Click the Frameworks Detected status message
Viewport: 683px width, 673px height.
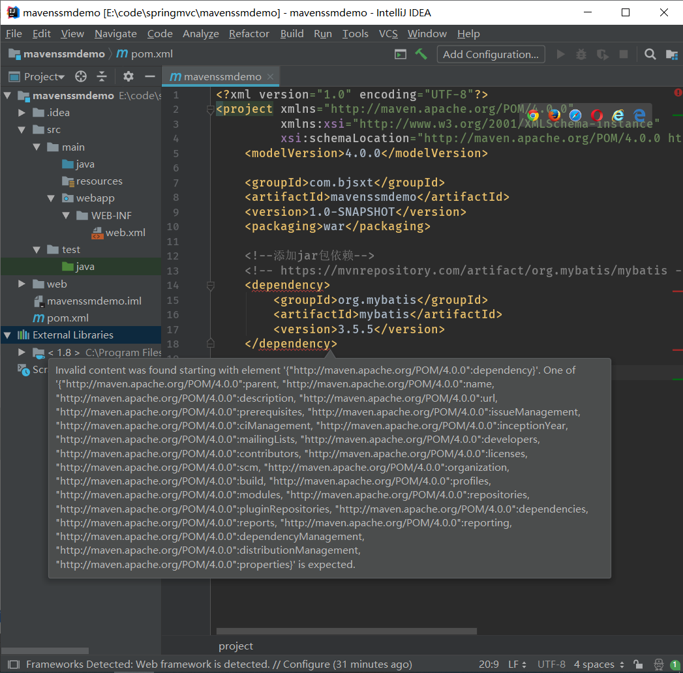[219, 665]
